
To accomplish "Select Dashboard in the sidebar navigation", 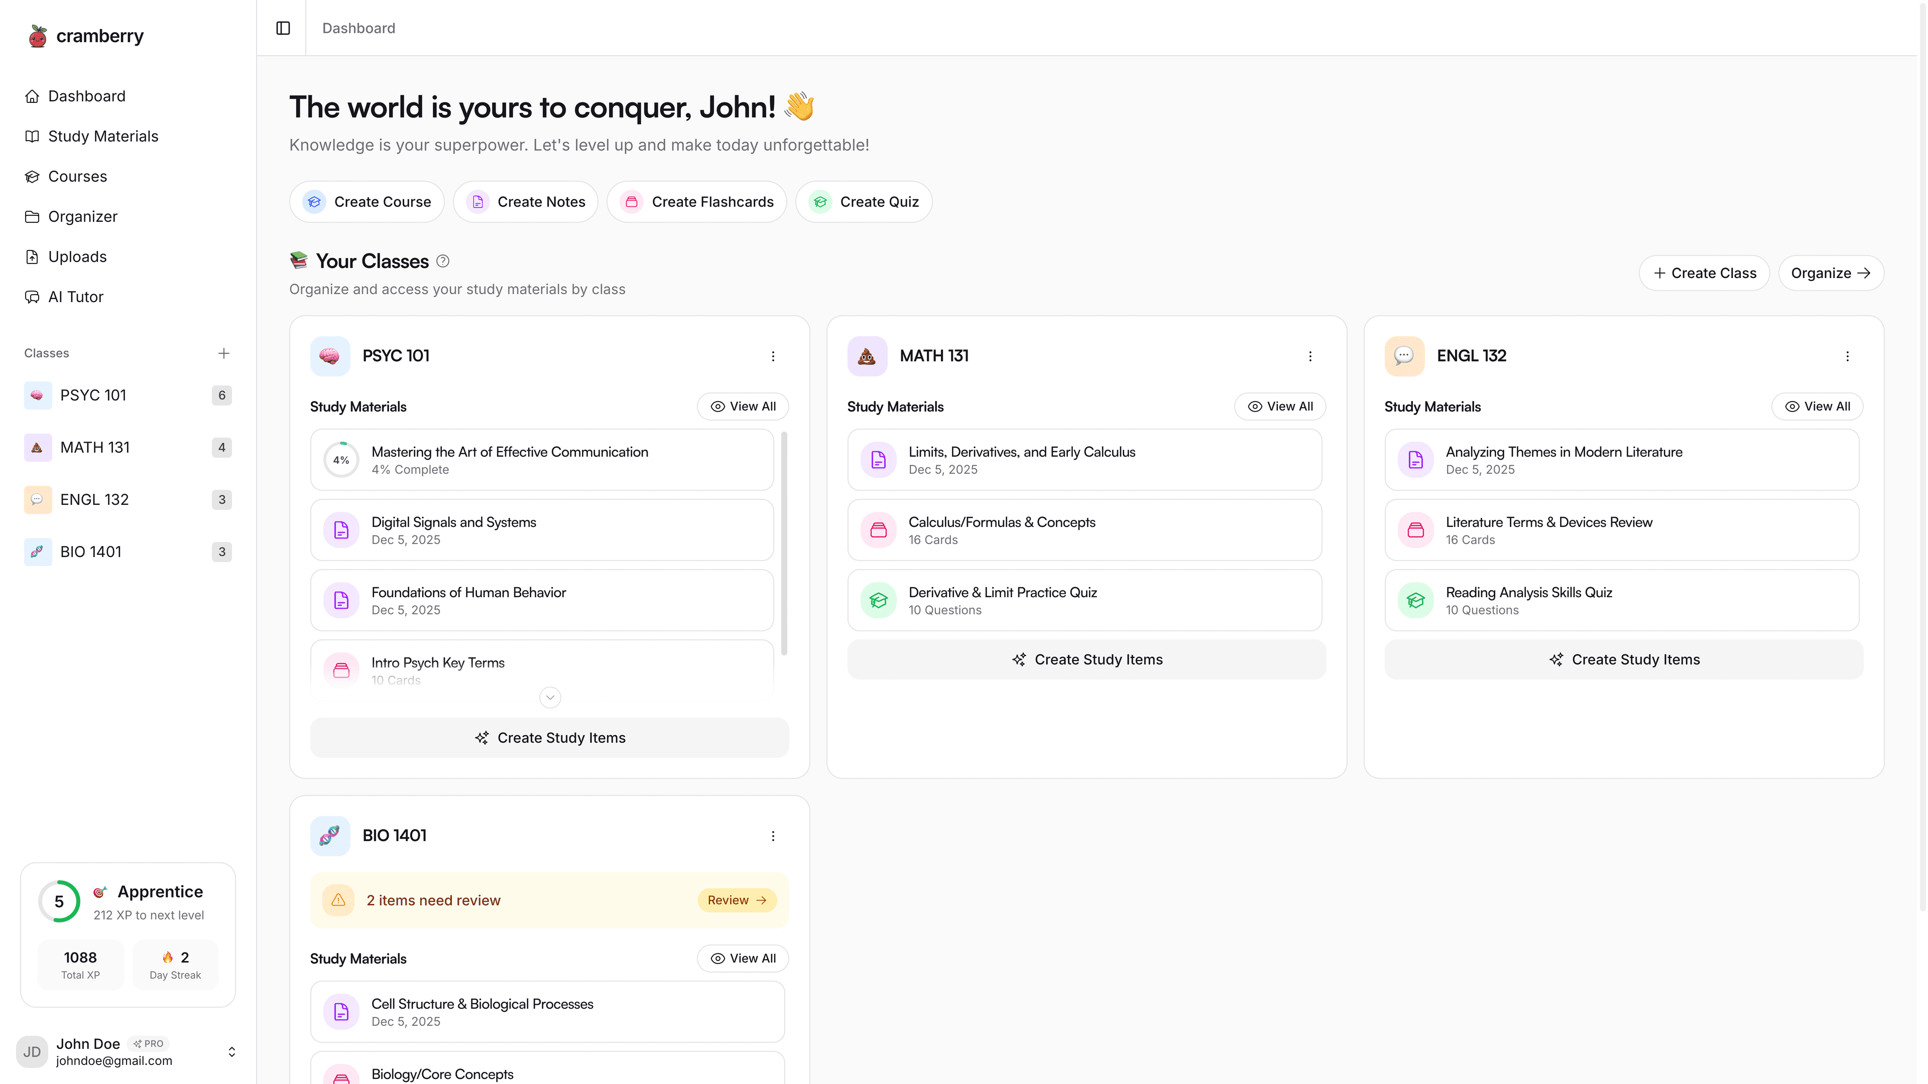I will (x=87, y=96).
